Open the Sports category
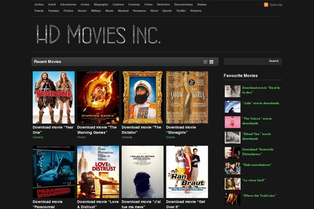This screenshot has height=209, width=314. click(167, 11)
